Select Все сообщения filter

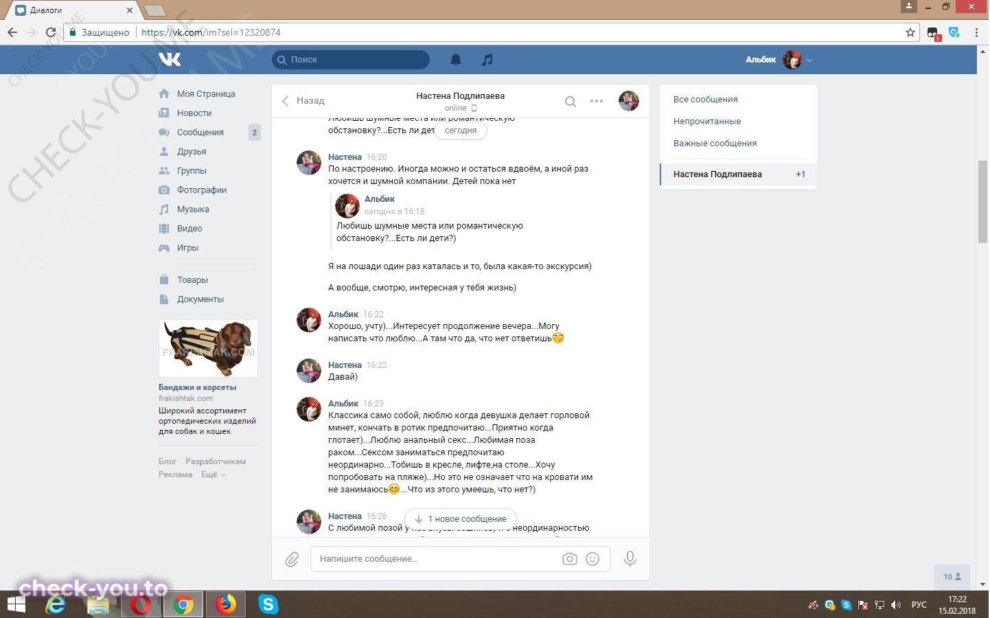(x=706, y=100)
